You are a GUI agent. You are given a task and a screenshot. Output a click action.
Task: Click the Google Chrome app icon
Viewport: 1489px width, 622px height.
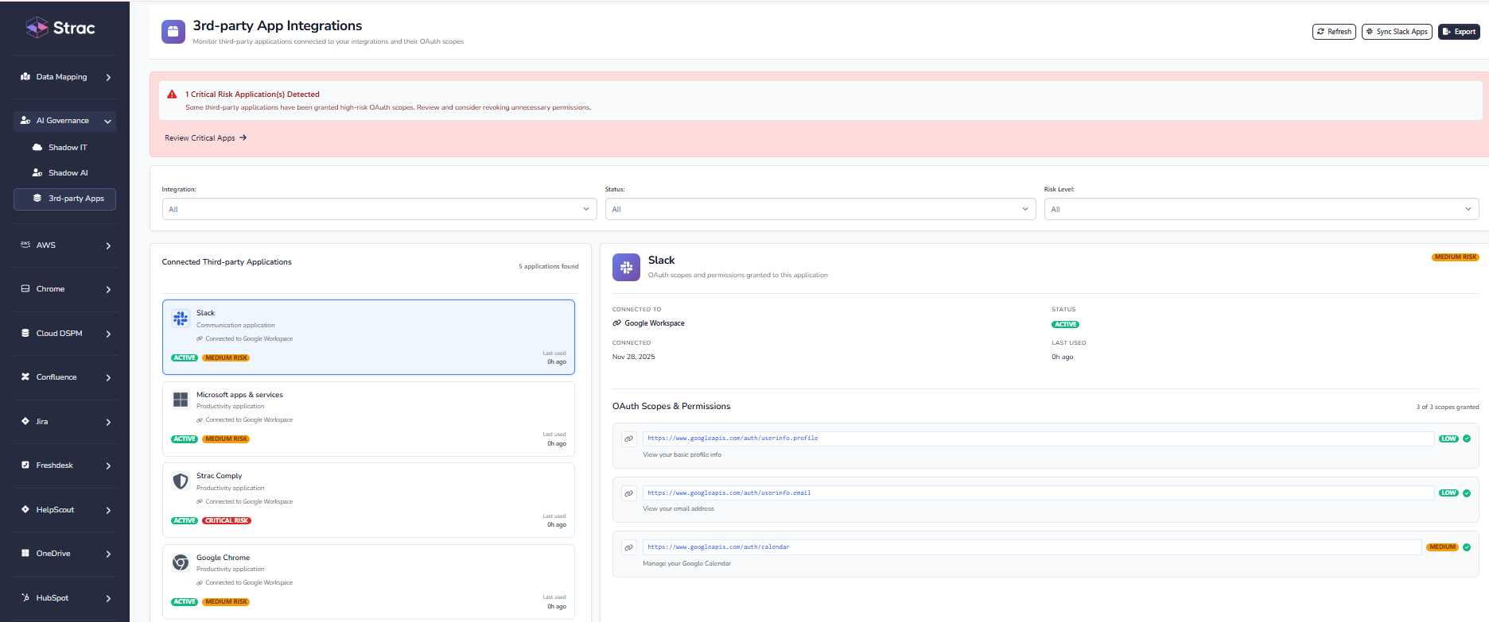tap(181, 562)
